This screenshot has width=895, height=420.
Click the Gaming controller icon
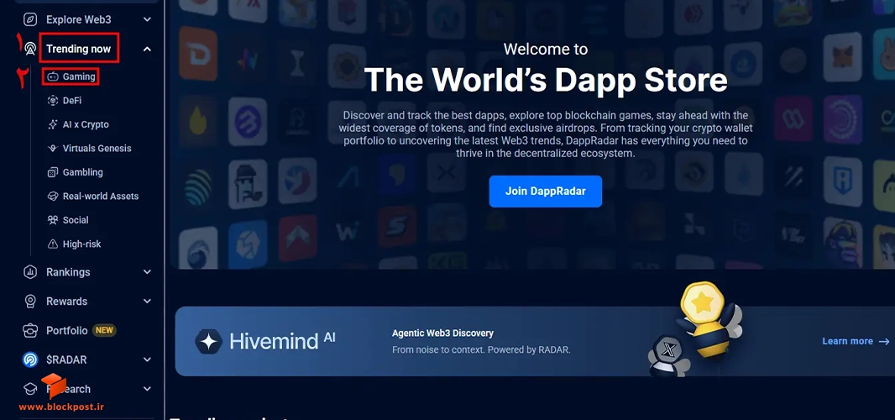click(53, 76)
